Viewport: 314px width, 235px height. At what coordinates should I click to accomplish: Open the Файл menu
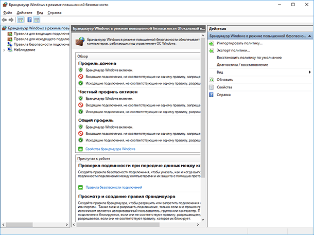coord(8,13)
